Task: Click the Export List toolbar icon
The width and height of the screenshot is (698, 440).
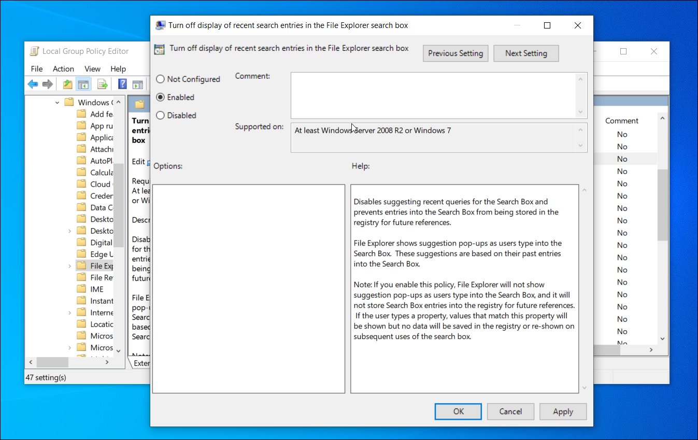Action: point(102,84)
